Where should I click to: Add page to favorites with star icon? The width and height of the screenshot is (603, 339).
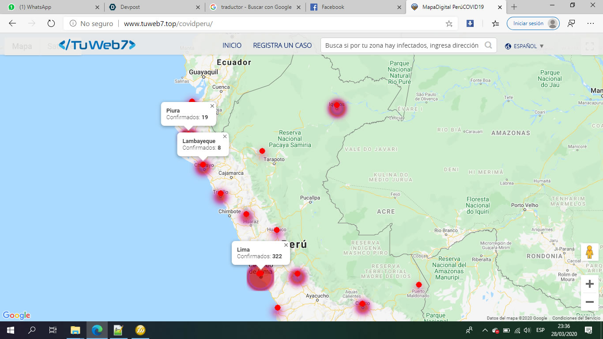[449, 24]
